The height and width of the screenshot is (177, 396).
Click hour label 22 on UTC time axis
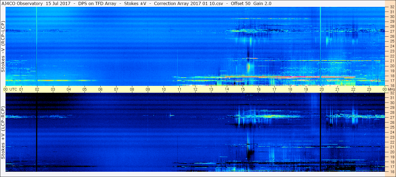point(353,89)
